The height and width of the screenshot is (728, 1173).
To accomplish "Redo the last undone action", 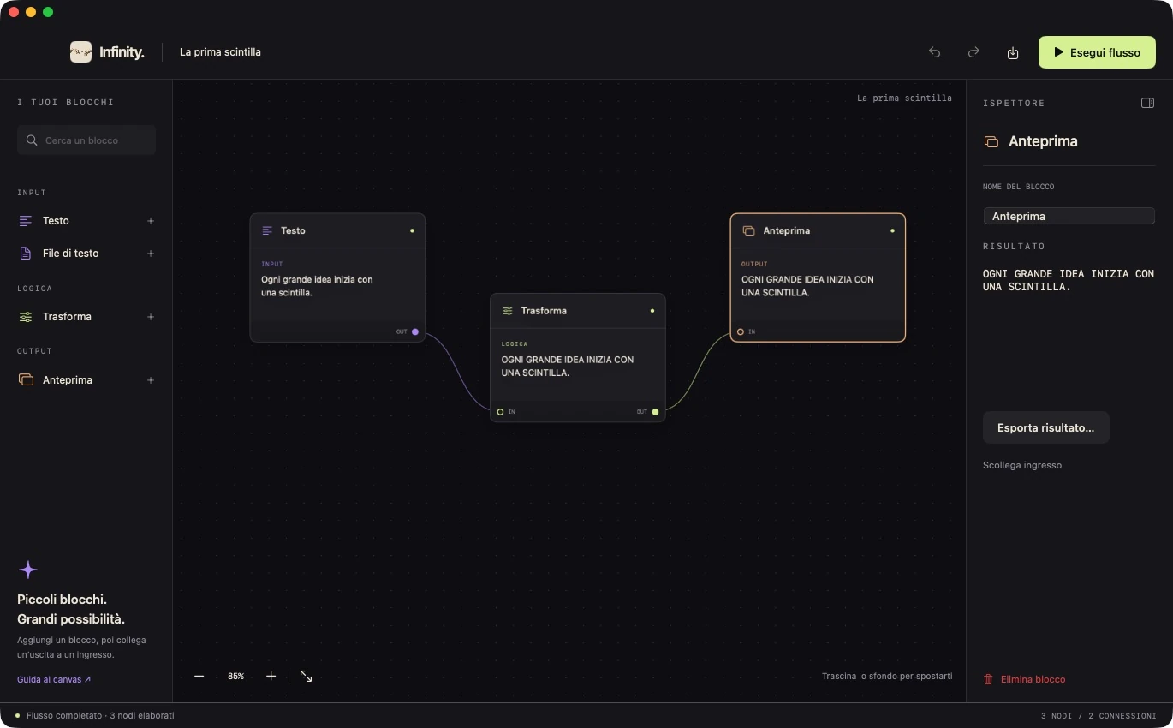I will coord(974,52).
